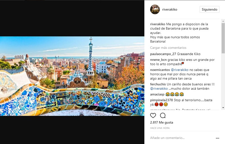Focus the Añade un comentario field

pos(180,138)
